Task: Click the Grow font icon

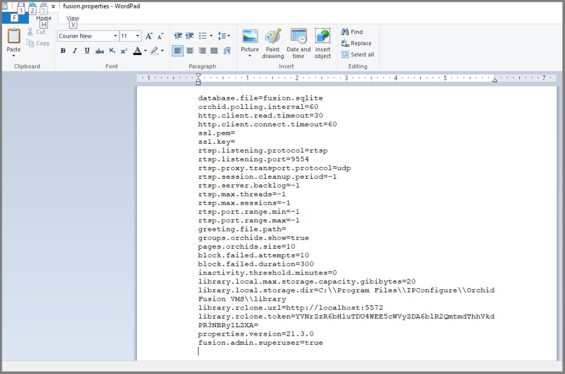Action: click(x=147, y=36)
